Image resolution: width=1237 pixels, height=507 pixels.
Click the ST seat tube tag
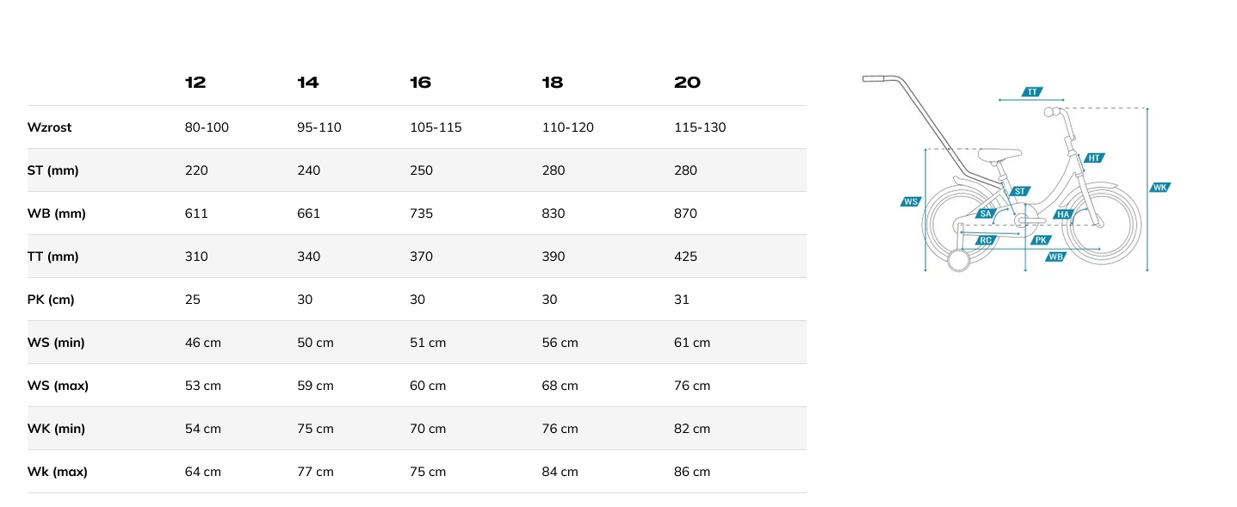(x=1020, y=191)
